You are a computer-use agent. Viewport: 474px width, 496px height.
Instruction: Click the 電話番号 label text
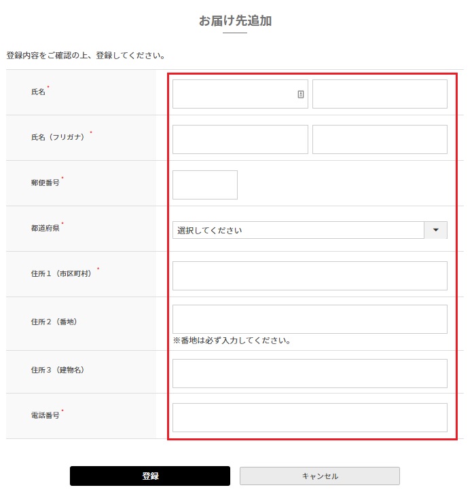tap(45, 415)
